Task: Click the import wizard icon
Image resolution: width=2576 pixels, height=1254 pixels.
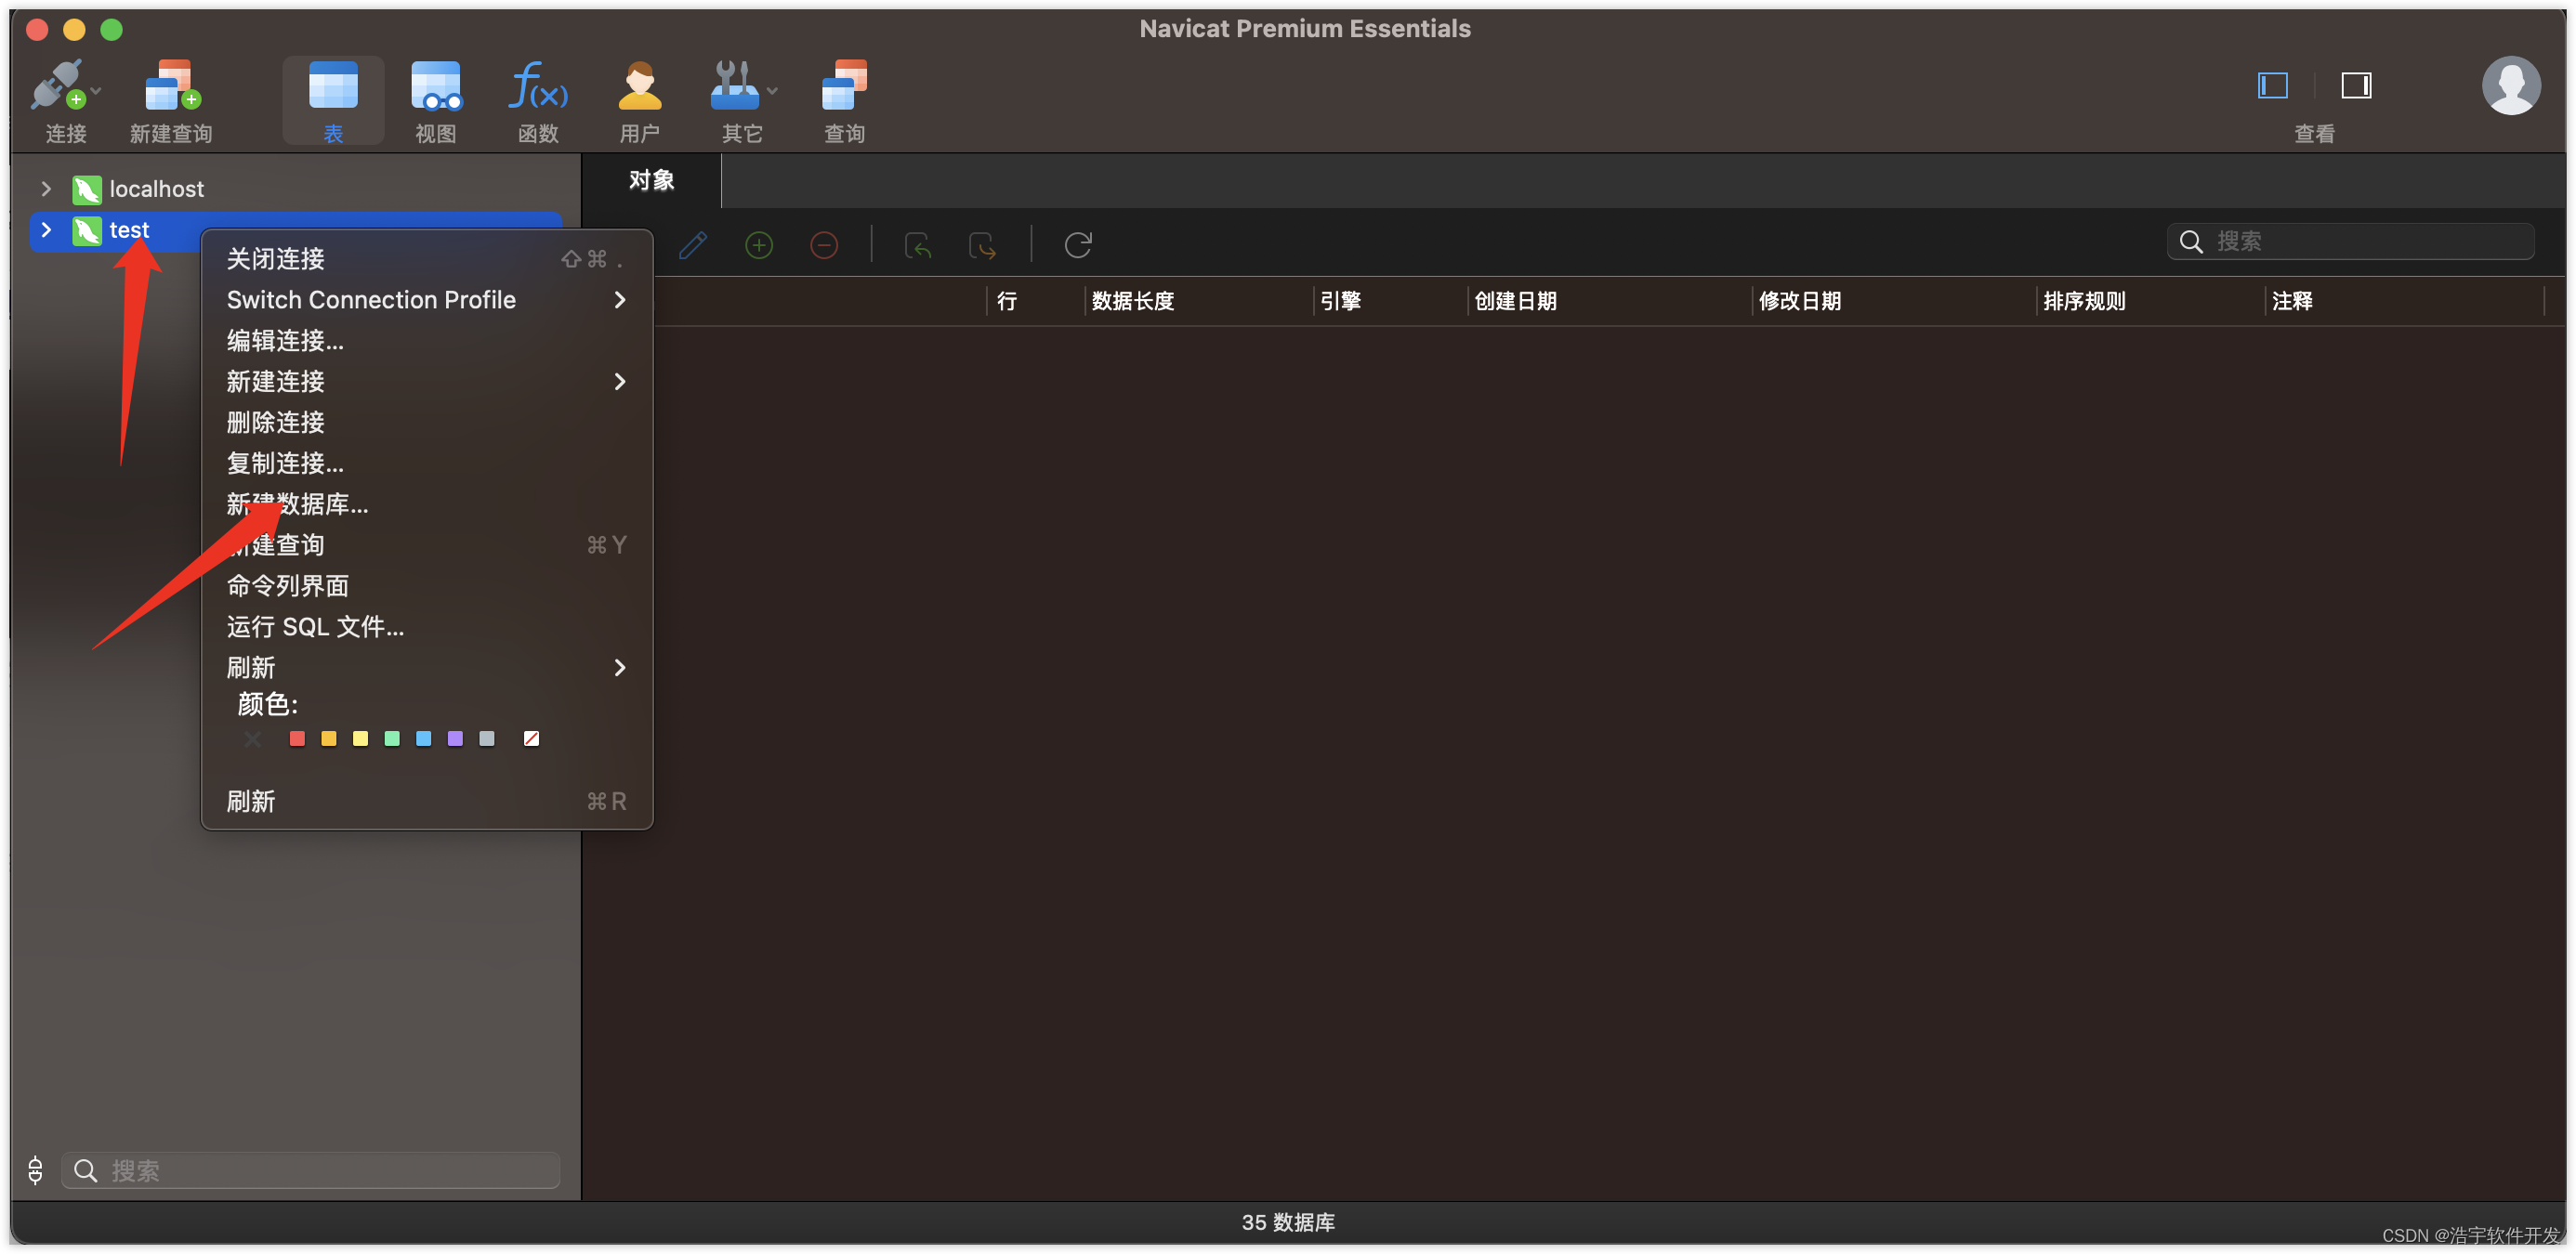Action: [x=917, y=245]
